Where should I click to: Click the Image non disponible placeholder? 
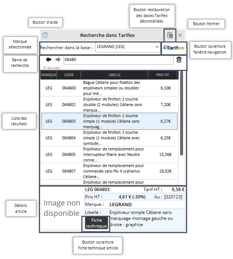(x=62, y=208)
